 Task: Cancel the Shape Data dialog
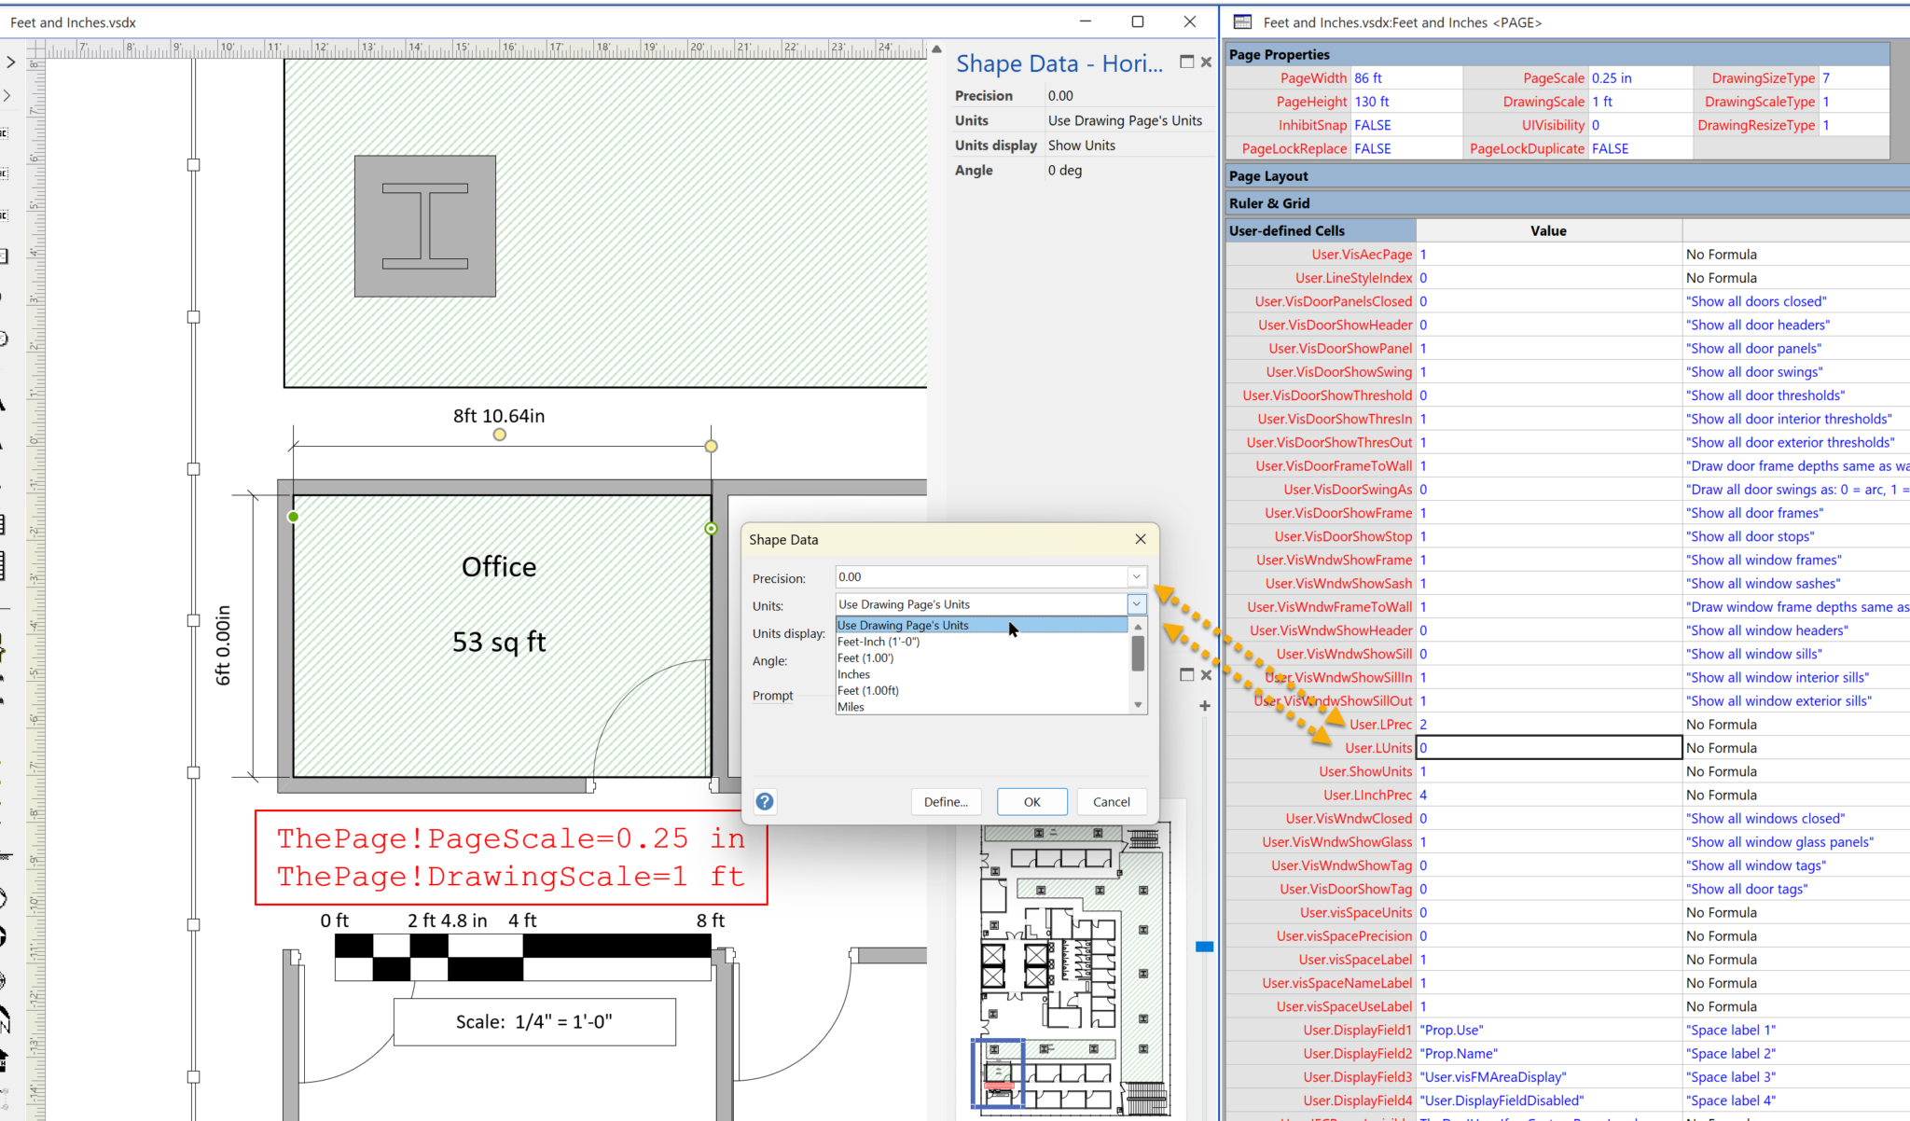pyautogui.click(x=1112, y=801)
